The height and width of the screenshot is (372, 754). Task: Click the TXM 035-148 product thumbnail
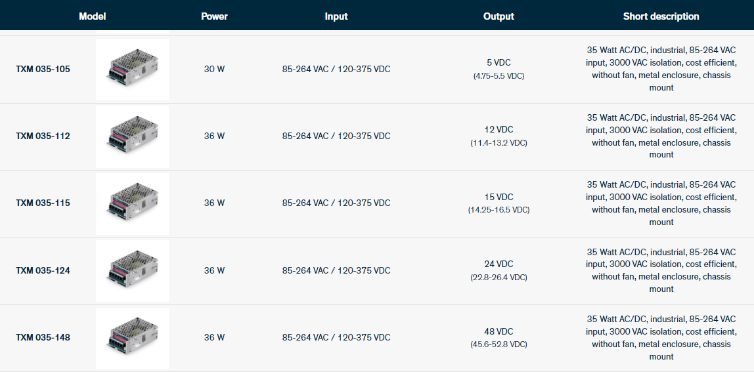[132, 338]
